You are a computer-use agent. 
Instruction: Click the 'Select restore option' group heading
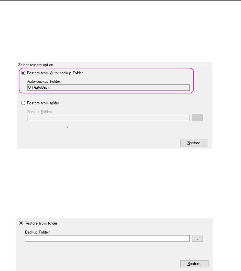[36, 65]
